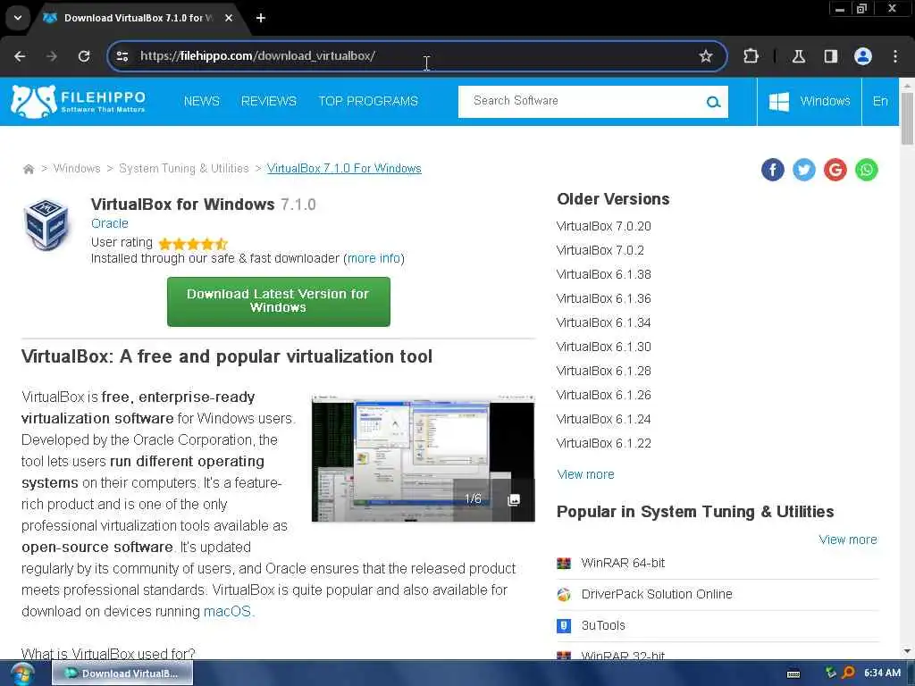Select the Download VirtualB... taskbar button

tap(122, 673)
